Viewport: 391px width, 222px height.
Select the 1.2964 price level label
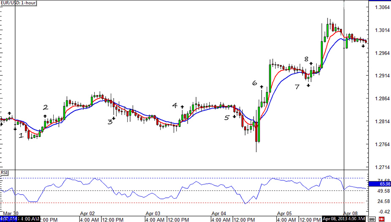tap(382, 53)
